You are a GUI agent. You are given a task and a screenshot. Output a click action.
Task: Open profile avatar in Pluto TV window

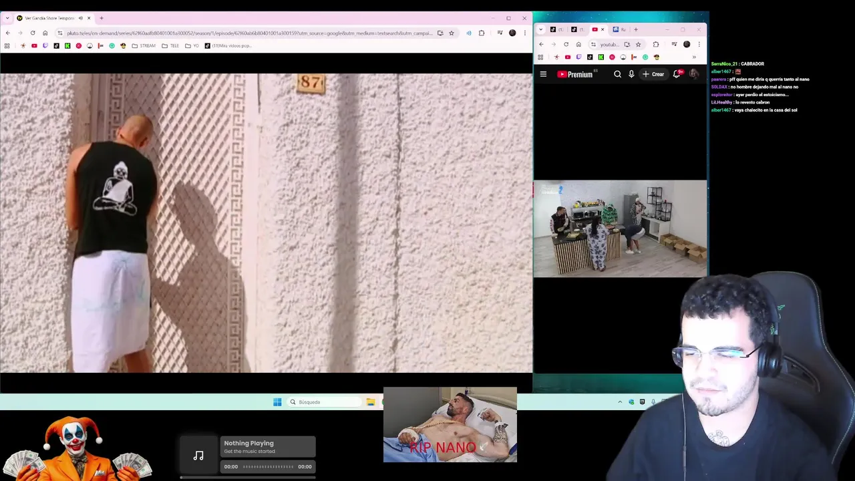(x=512, y=33)
